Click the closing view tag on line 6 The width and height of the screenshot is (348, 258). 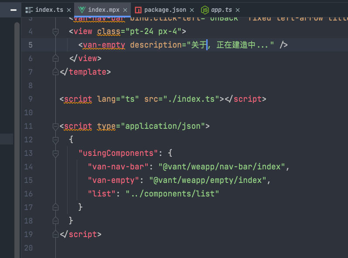tap(85, 58)
